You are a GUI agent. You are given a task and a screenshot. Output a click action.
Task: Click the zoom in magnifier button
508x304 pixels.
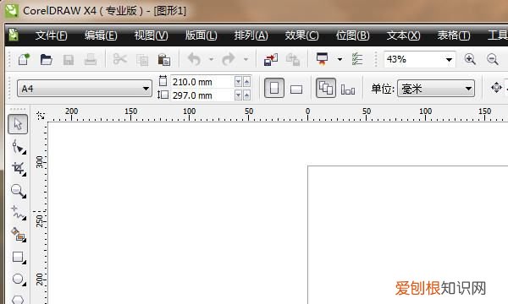click(470, 59)
